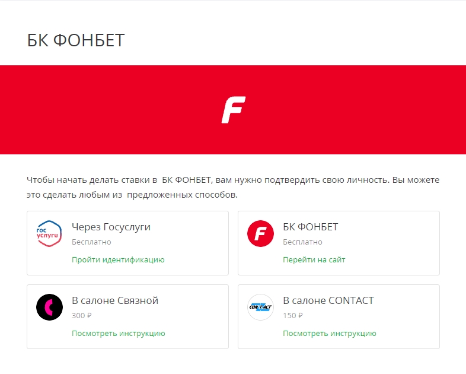466x374 pixels.
Task: Click 'Бесплатно' label in БК ФОНБЕТ card
Action: (302, 242)
